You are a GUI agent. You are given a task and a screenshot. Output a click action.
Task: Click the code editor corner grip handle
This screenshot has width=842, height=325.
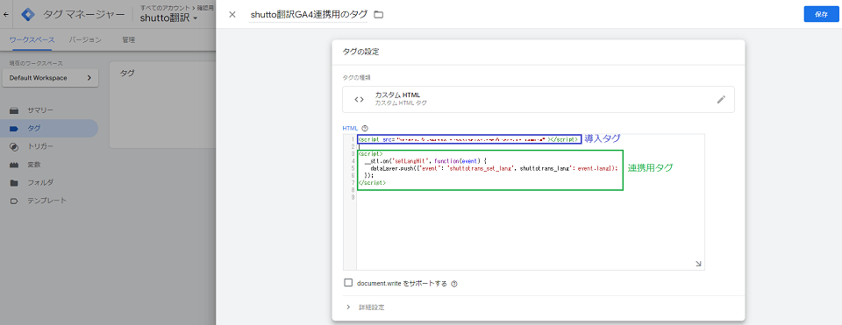pyautogui.click(x=698, y=264)
